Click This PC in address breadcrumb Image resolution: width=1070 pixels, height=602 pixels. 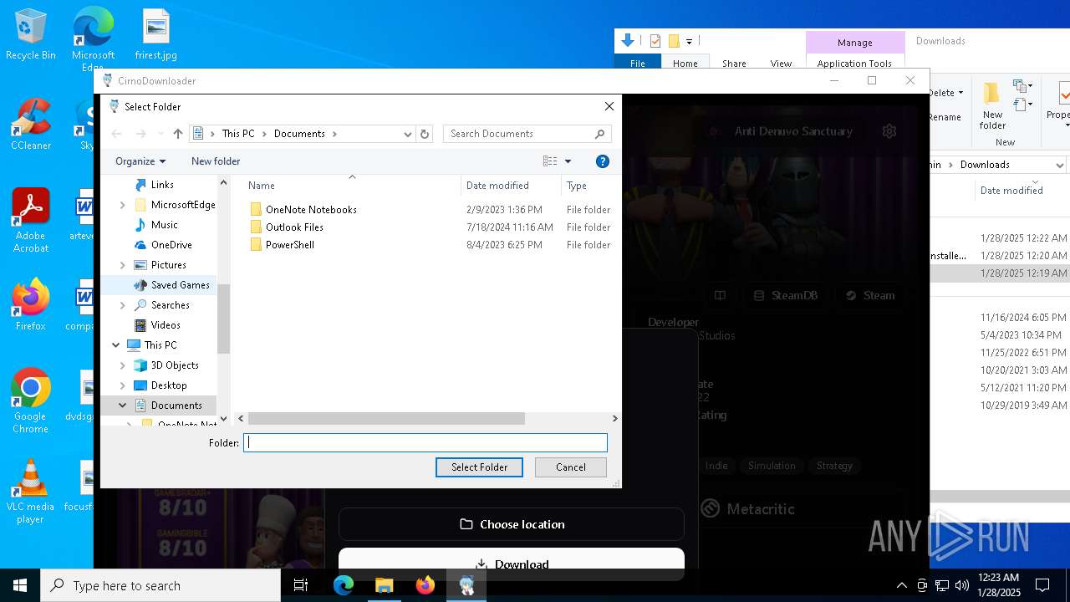238,134
